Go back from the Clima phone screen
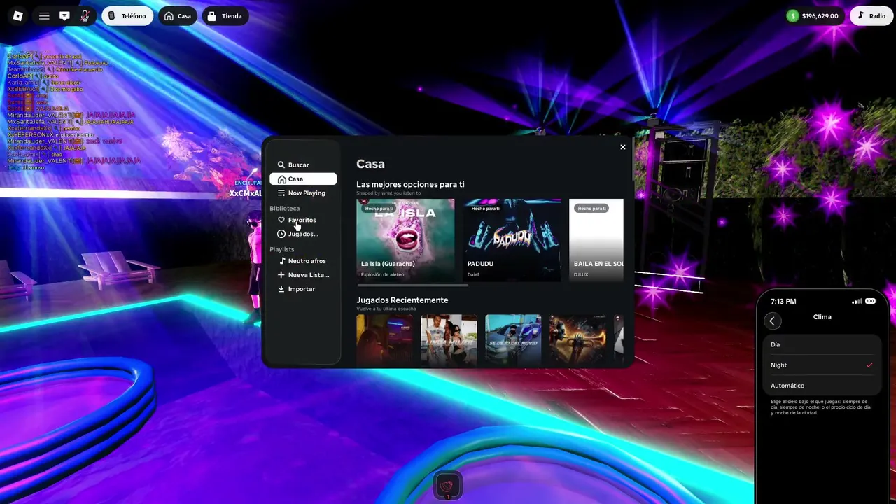The height and width of the screenshot is (504, 896). (x=772, y=321)
